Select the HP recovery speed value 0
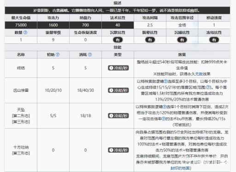The width and height of the screenshot is (236, 172). coord(85,40)
